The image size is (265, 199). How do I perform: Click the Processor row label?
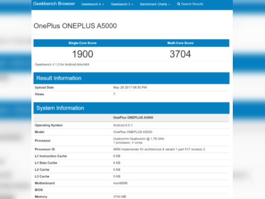pos(43,141)
